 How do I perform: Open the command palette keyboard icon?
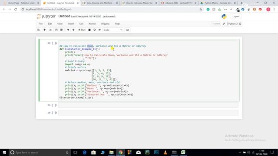click(x=127, y=30)
